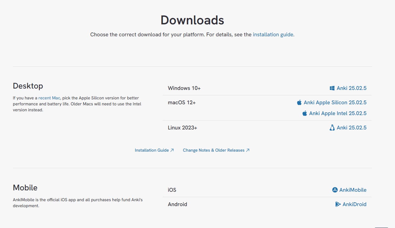Click the Windows logo icon beside Anki 25.02.5

tap(332, 88)
